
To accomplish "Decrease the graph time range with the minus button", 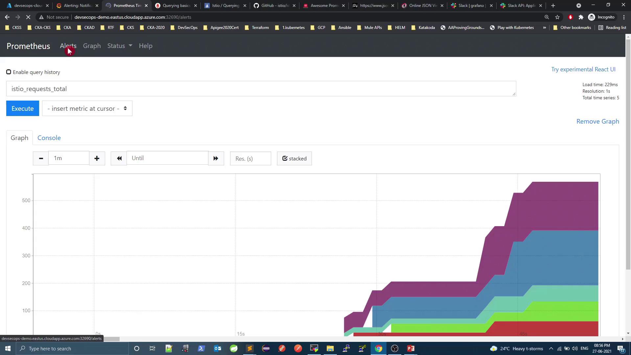I will pyautogui.click(x=41, y=158).
